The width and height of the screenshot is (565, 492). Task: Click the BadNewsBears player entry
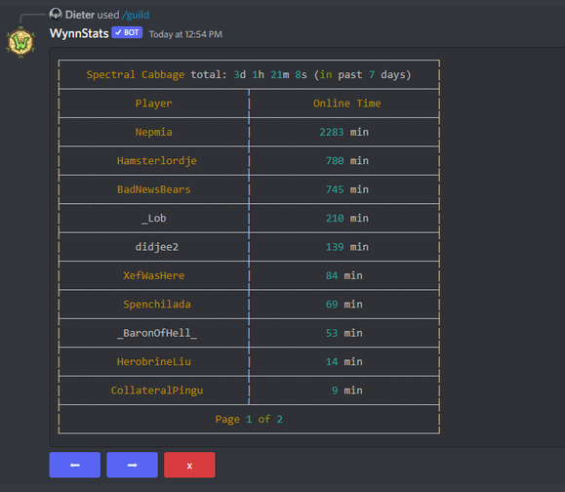(154, 189)
